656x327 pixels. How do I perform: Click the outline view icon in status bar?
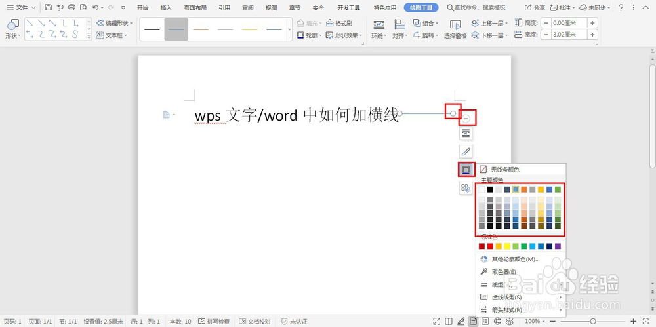click(x=485, y=321)
